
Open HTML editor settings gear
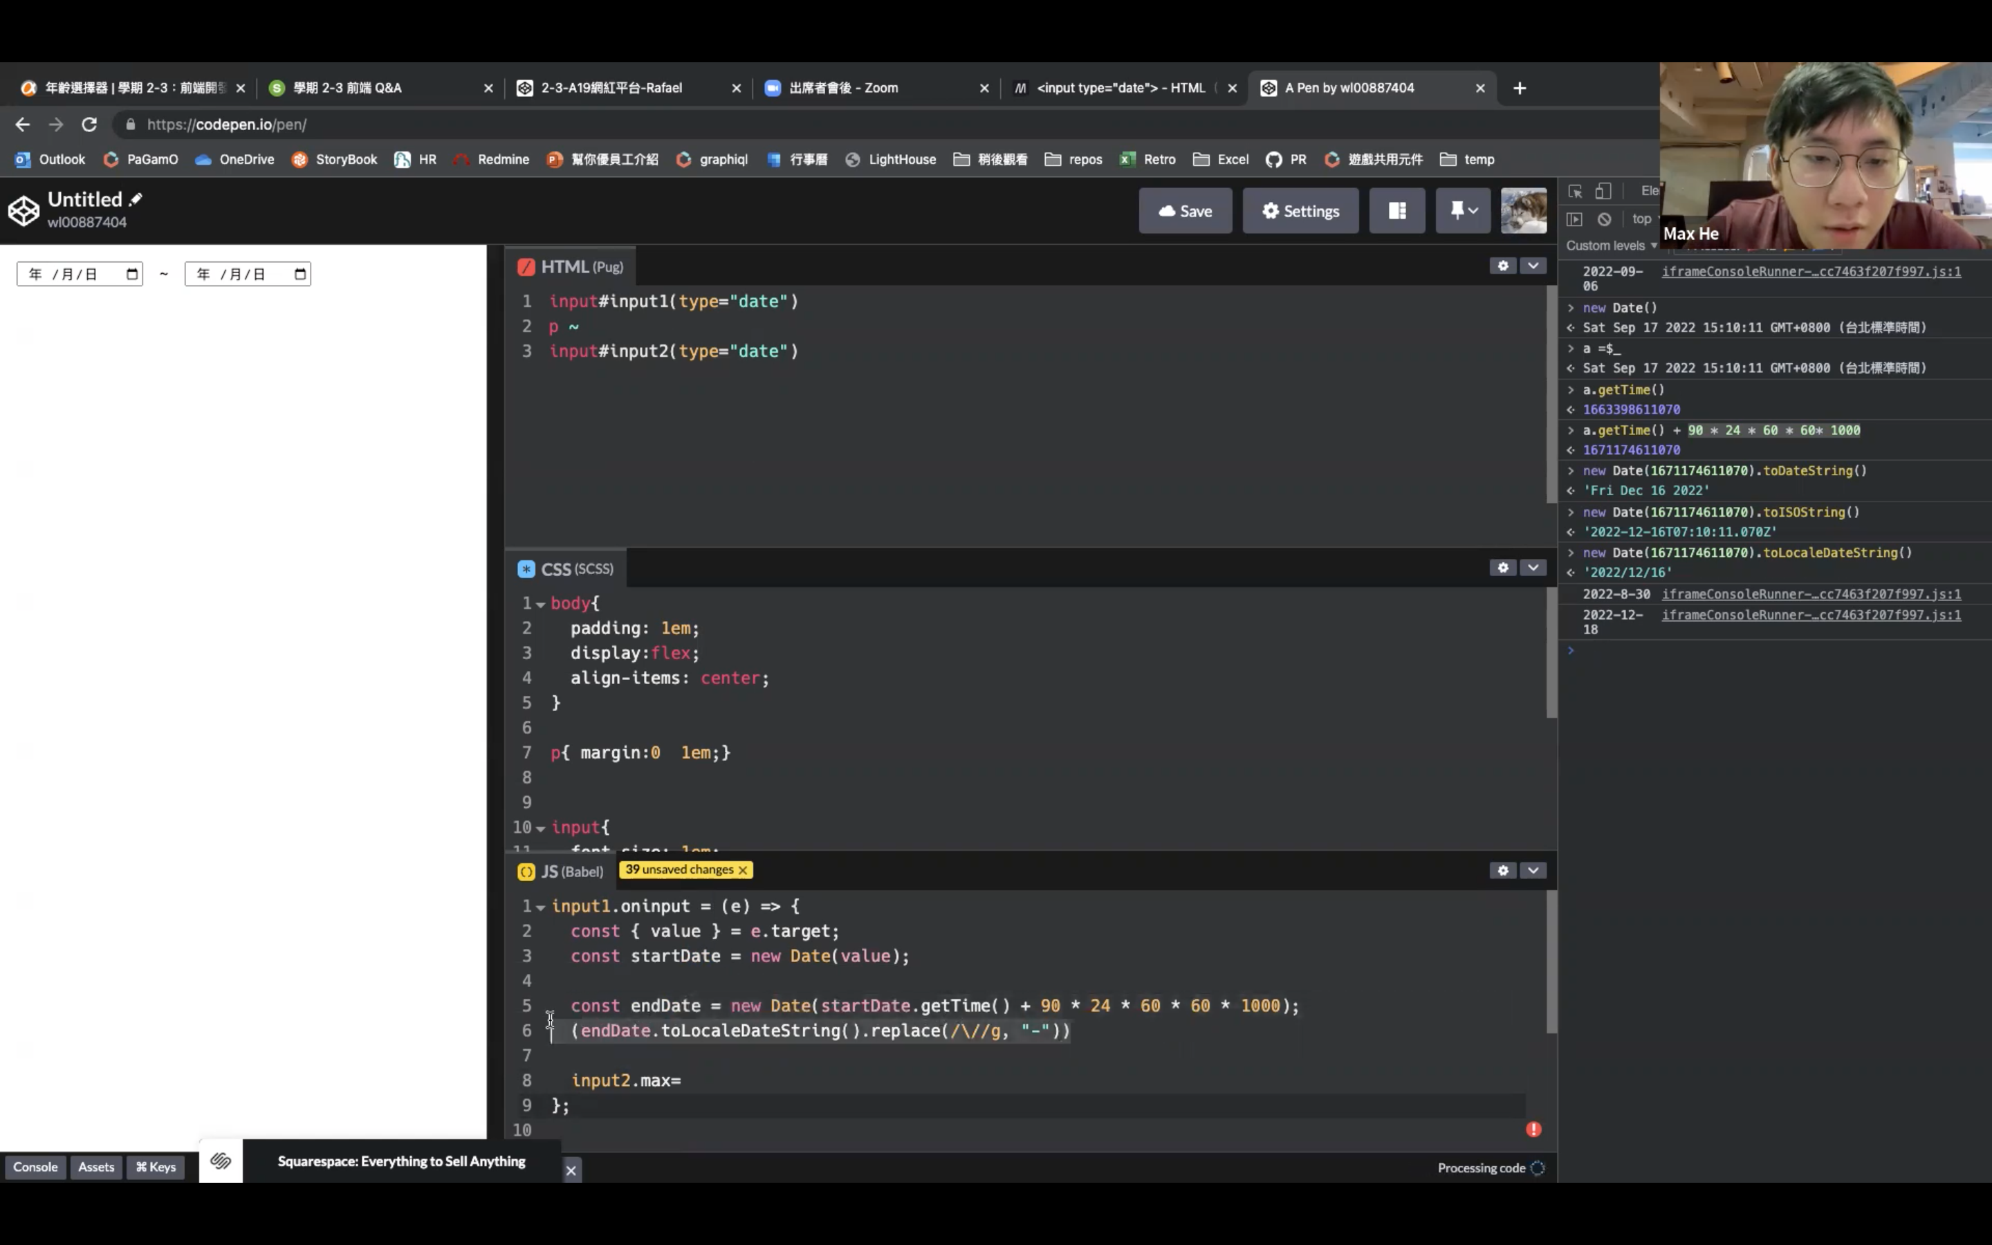[x=1502, y=266]
